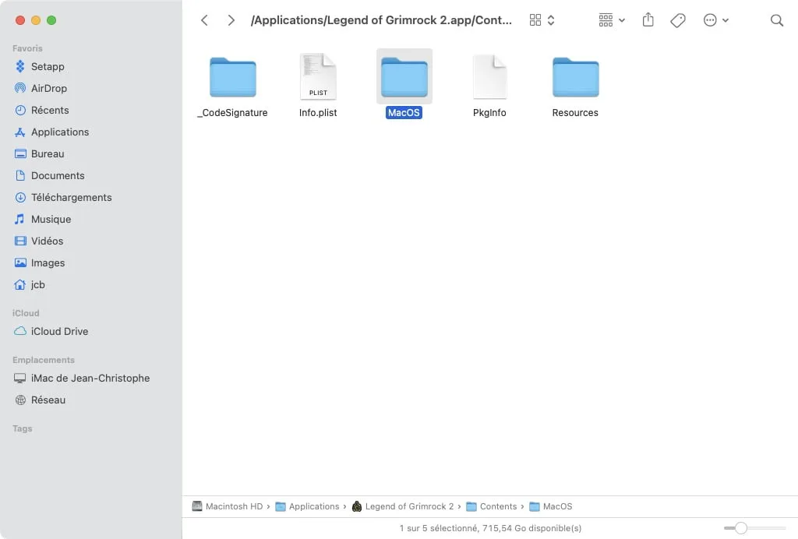Click the Favoris section header

pos(27,48)
